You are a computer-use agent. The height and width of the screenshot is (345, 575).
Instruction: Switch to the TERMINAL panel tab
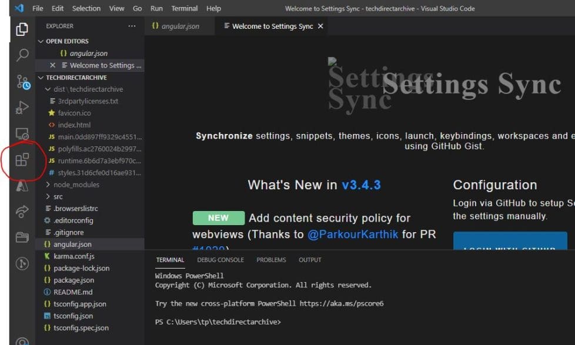(x=170, y=260)
